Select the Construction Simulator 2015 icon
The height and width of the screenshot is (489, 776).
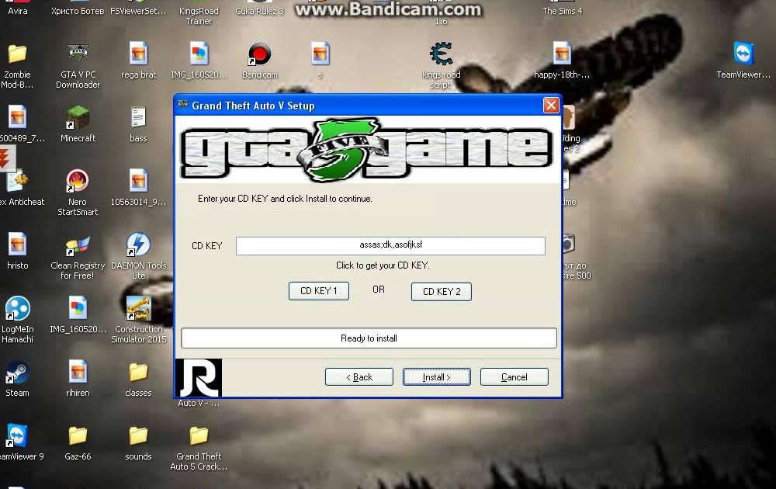[x=139, y=308]
